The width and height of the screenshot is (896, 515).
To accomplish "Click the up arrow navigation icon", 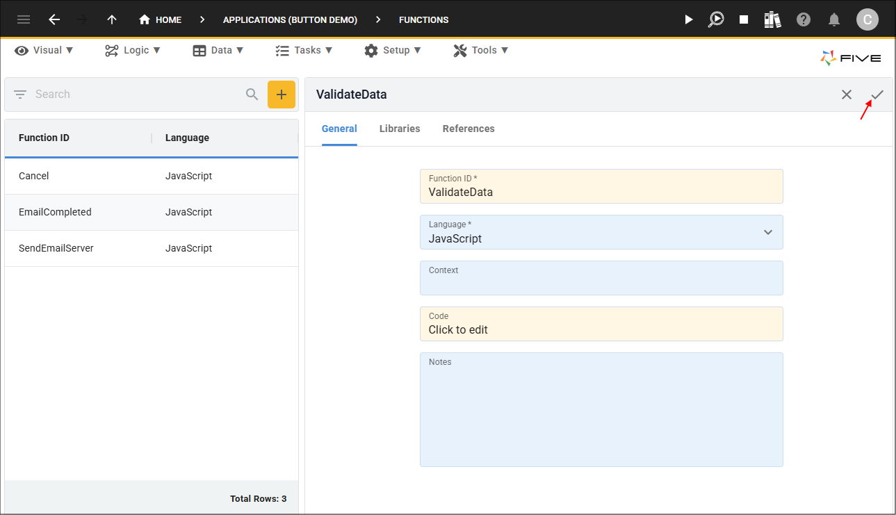I will 112,19.
